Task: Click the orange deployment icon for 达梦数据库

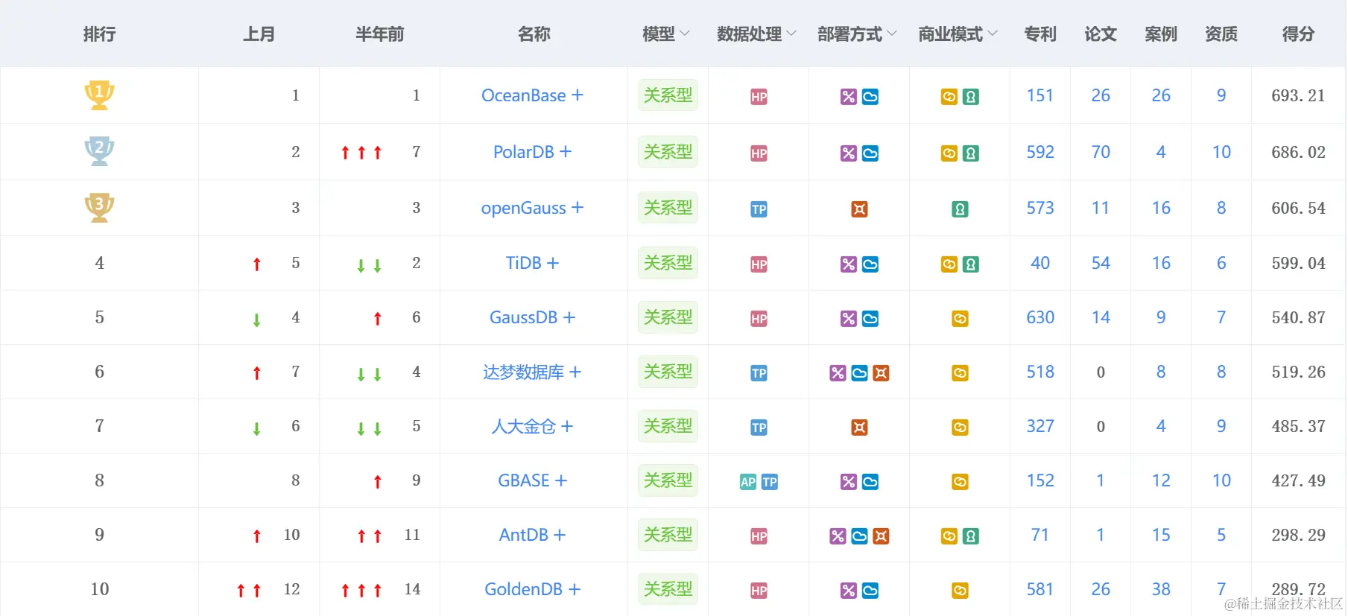Action: [881, 373]
